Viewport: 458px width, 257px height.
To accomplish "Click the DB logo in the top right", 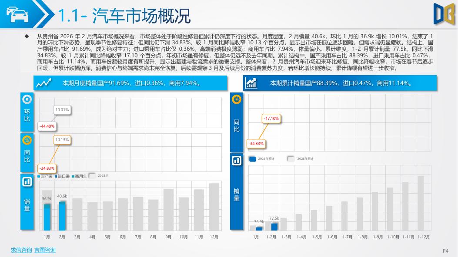I will click(444, 14).
